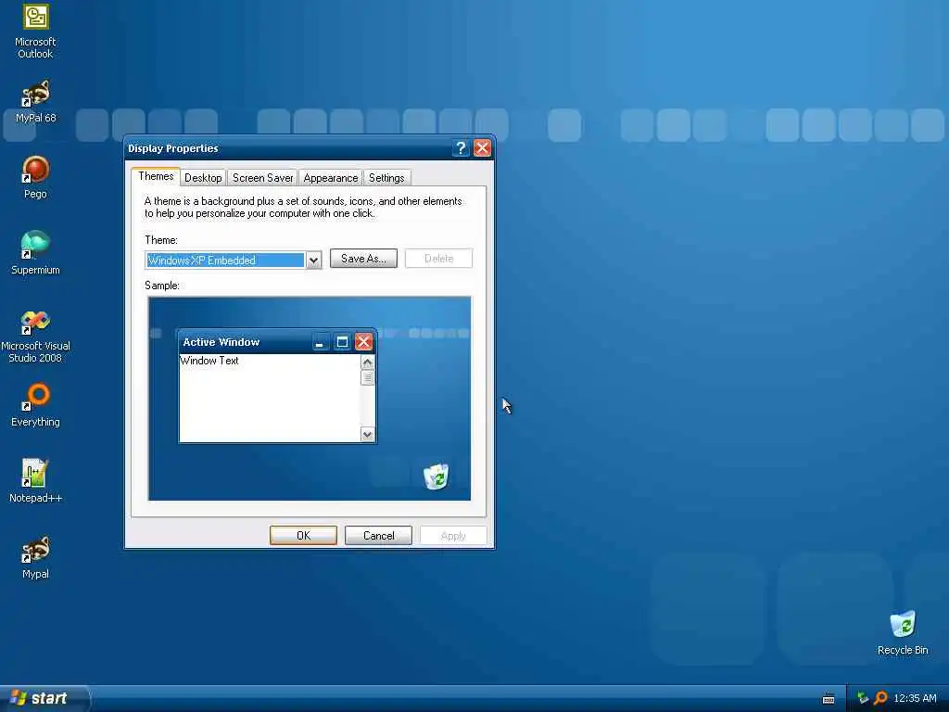This screenshot has width=949, height=712.
Task: Open the Start menu
Action: tap(44, 698)
